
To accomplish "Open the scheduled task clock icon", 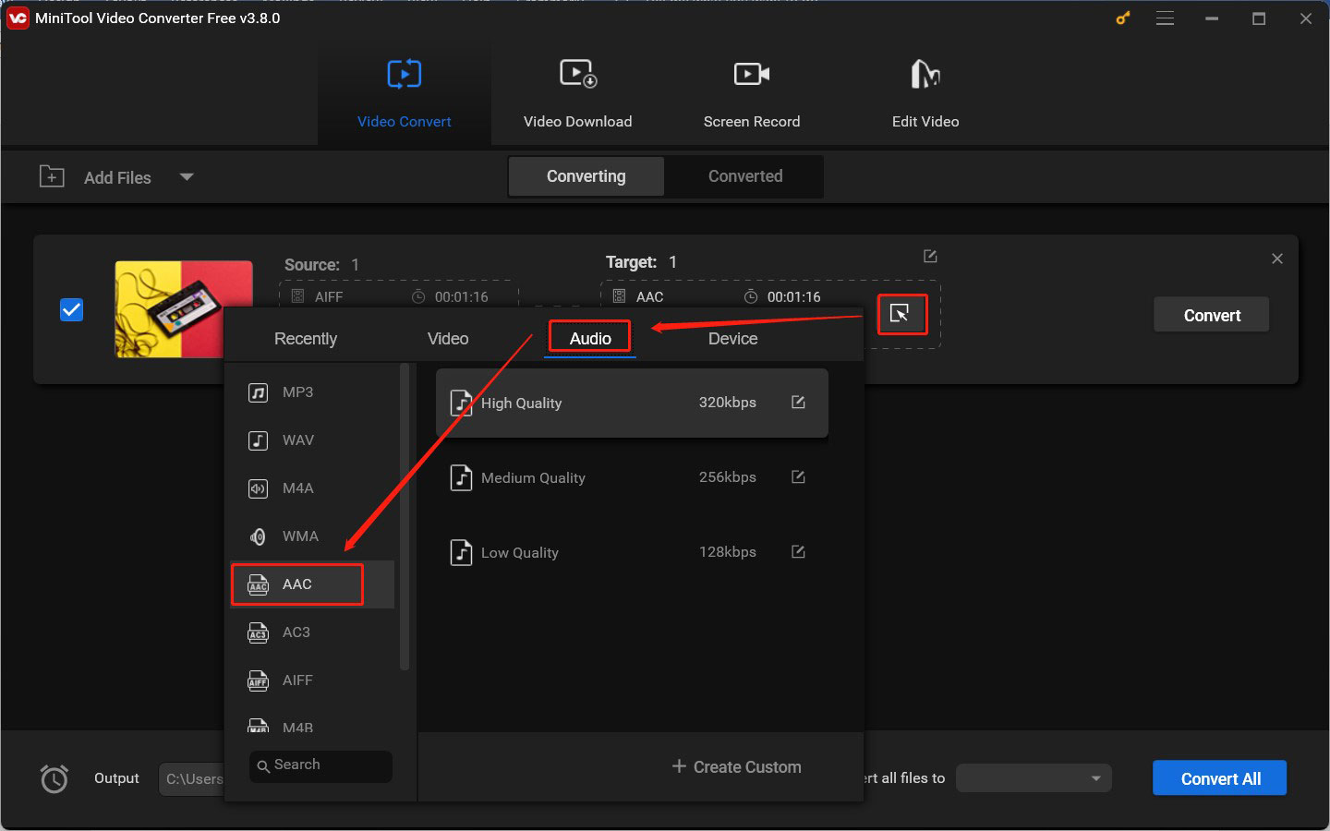I will tap(54, 778).
